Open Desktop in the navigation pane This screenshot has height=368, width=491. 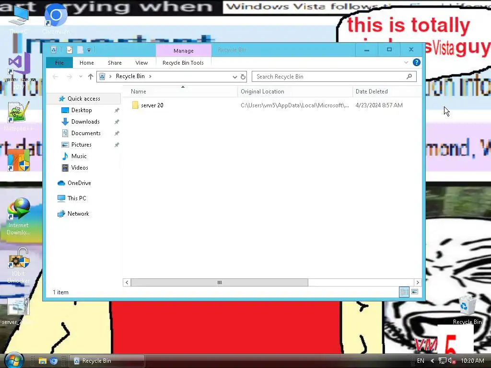tap(82, 110)
